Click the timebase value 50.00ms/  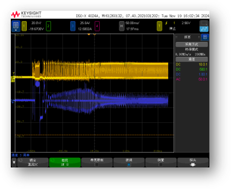coord(132,23)
